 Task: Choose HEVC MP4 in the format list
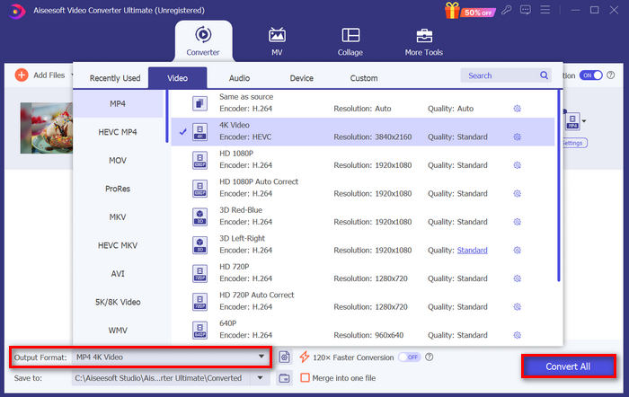[118, 132]
